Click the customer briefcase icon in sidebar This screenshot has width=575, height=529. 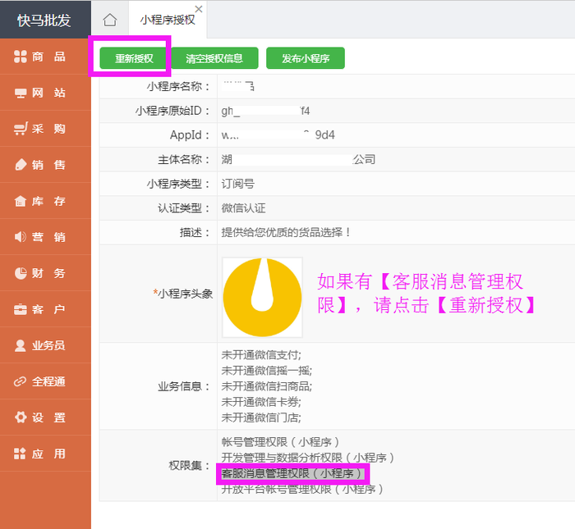[21, 309]
